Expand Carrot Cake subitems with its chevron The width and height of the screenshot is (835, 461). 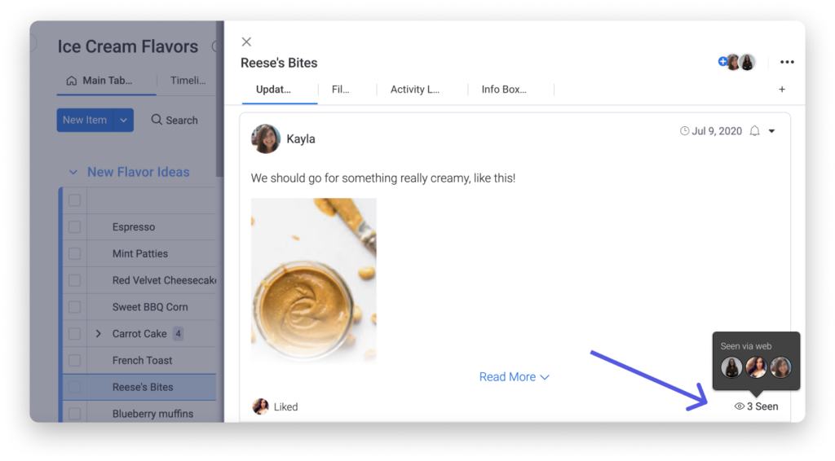tap(99, 333)
